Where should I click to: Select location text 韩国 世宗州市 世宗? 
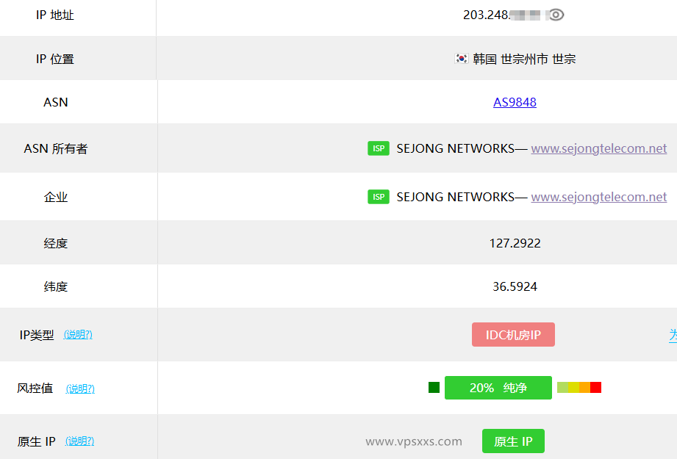524,59
